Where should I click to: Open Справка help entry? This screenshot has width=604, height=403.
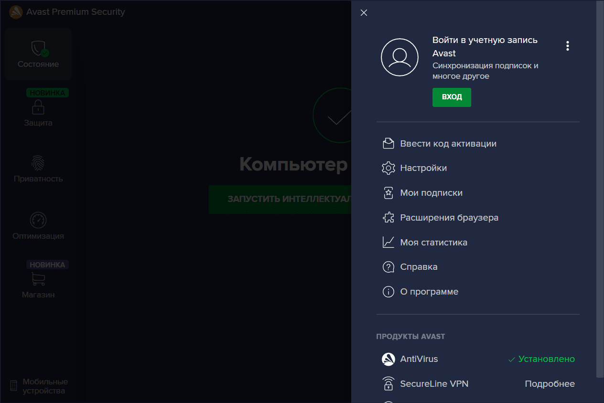click(419, 267)
